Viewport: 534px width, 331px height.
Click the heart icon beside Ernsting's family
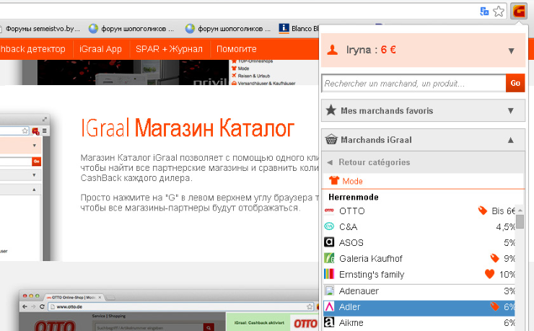489,274
